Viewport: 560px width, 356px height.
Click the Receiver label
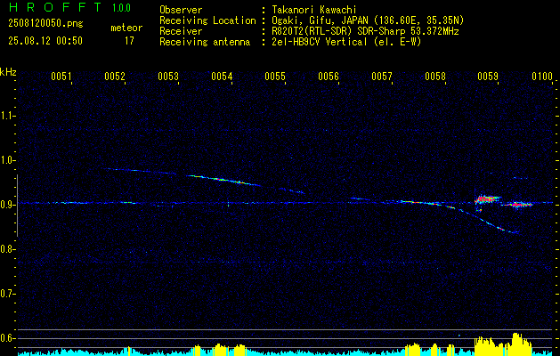tap(181, 31)
